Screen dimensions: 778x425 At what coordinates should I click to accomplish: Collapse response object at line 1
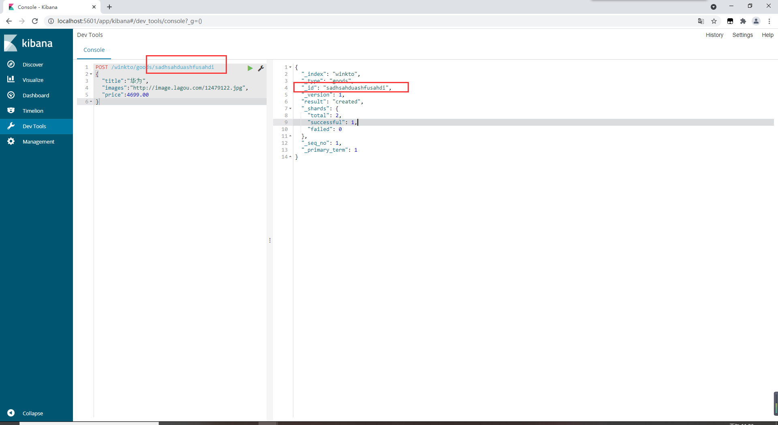click(291, 67)
